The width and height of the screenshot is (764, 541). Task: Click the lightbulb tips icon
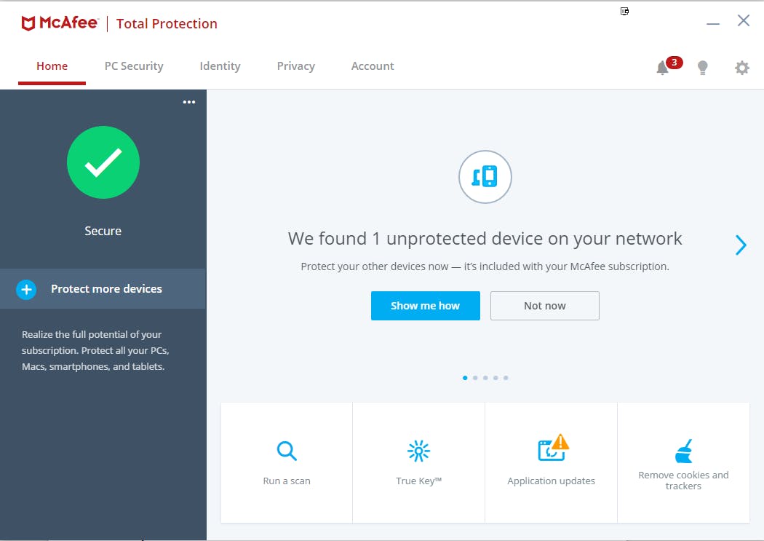click(702, 68)
